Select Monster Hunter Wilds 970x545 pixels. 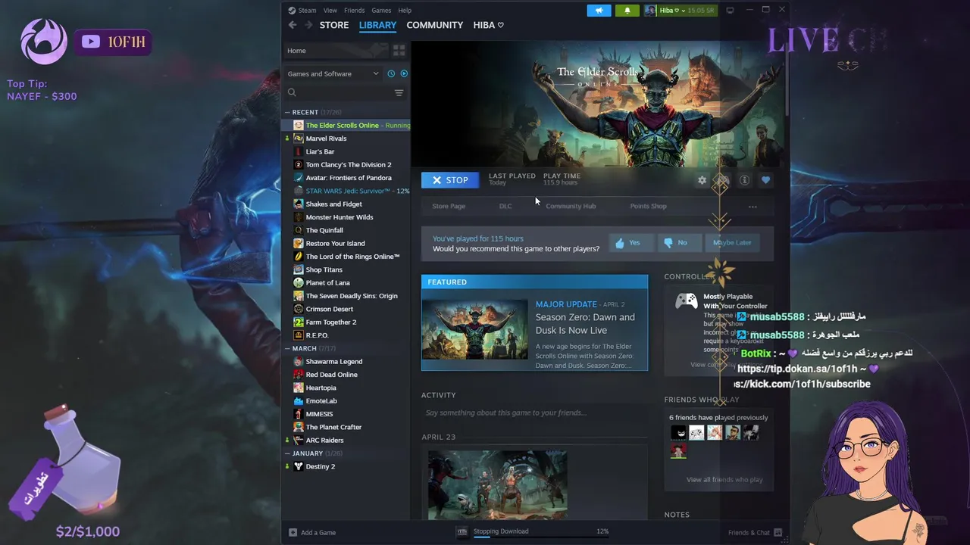coord(339,217)
